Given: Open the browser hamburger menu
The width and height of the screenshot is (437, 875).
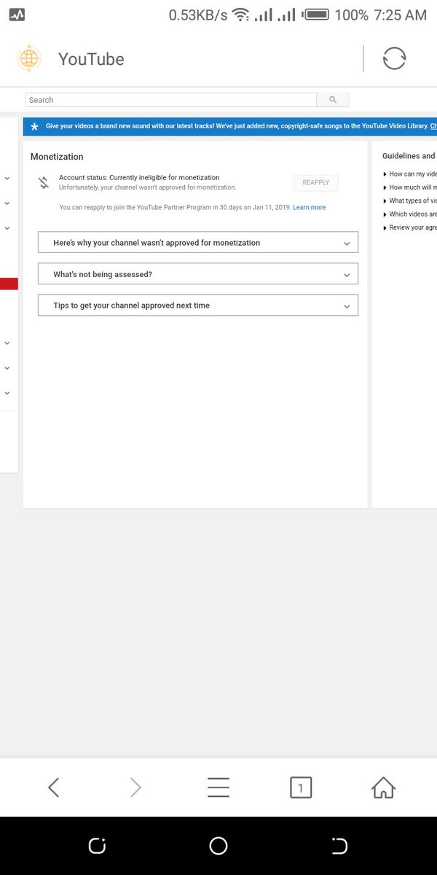Looking at the screenshot, I should click(x=219, y=787).
